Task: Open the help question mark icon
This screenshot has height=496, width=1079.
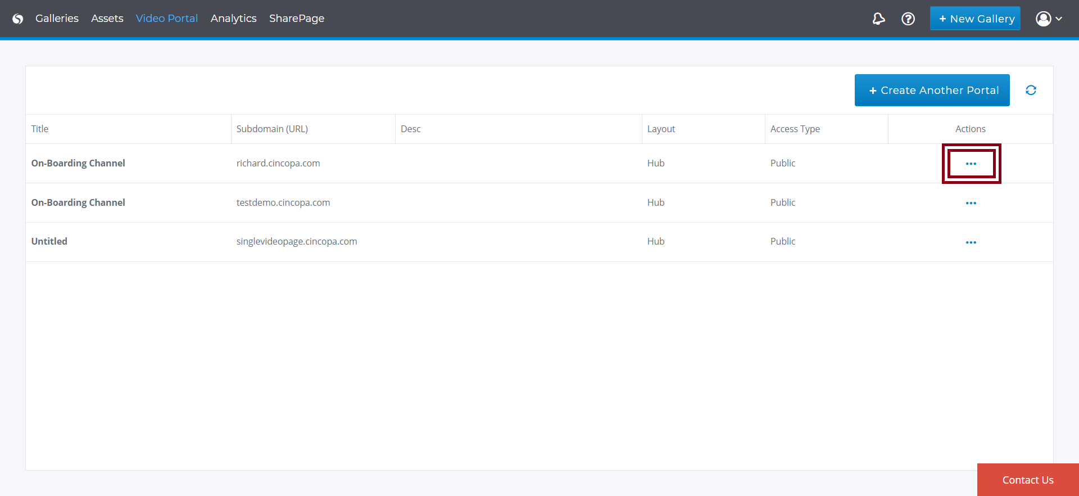Action: [908, 19]
